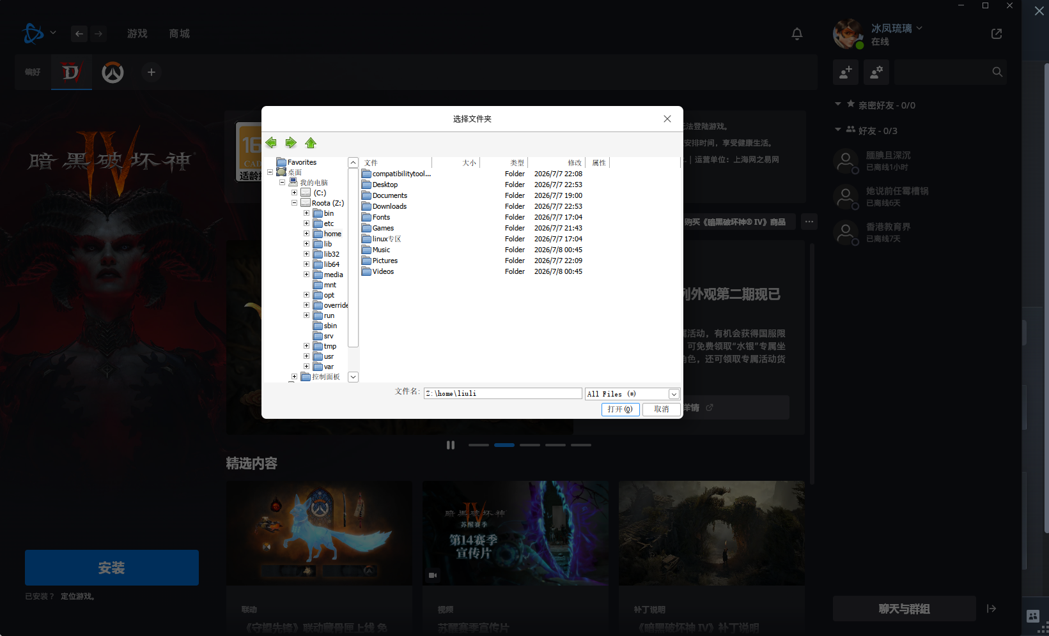Screen dimensions: 1049x636
Task: Open the Diablo IV game tab icon
Action: 72,72
